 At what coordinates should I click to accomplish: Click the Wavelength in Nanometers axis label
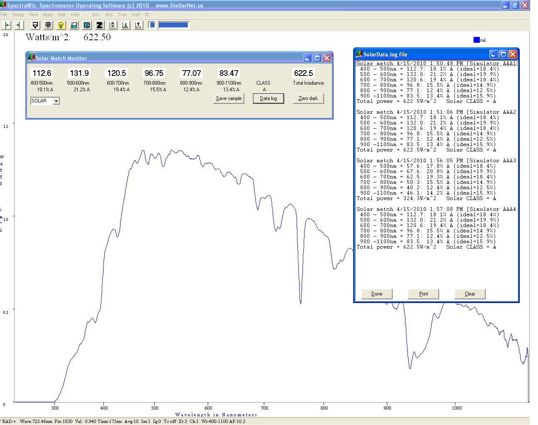[216, 415]
